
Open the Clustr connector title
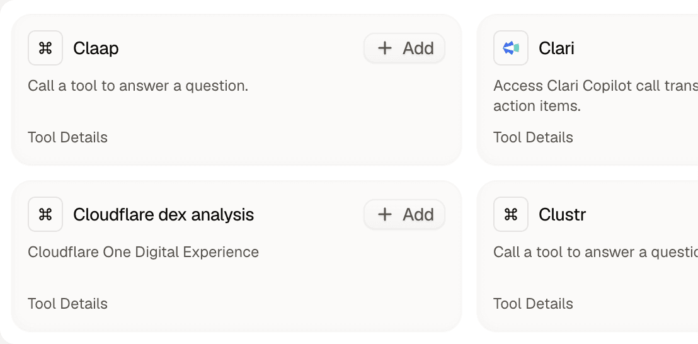pyautogui.click(x=562, y=214)
